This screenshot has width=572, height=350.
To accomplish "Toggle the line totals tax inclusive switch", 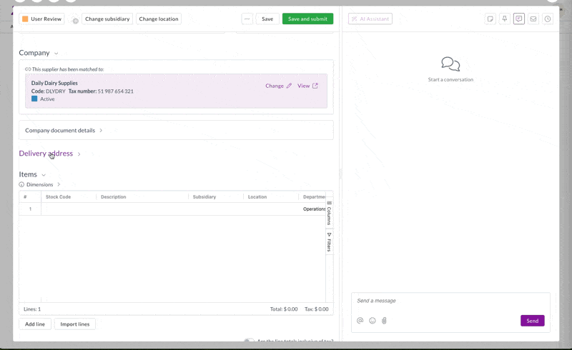I will 249,340.
